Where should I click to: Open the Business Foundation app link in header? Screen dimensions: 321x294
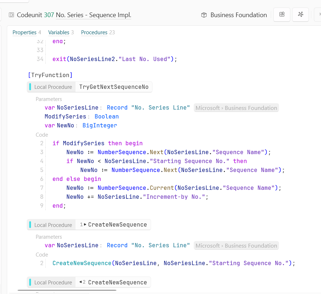238,15
